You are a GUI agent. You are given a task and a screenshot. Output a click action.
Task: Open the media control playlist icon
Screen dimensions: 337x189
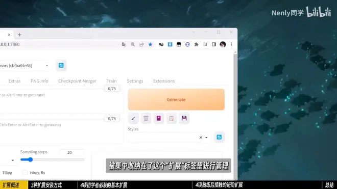[x=205, y=44]
